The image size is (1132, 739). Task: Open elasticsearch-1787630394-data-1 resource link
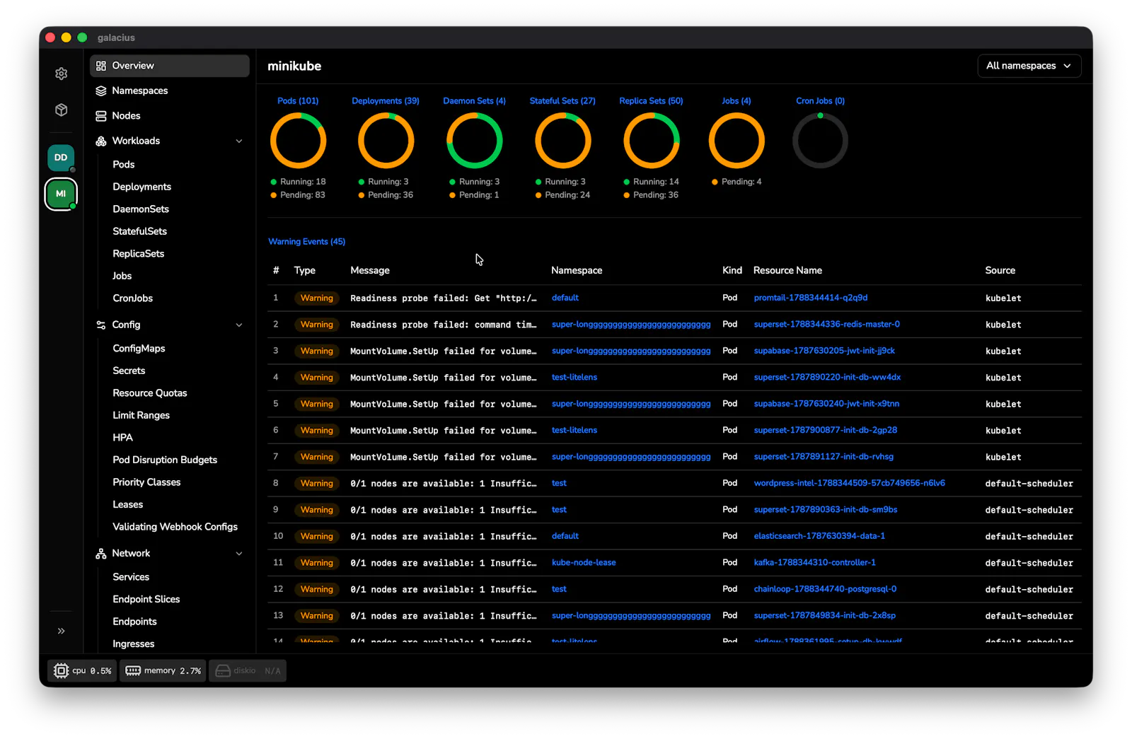[819, 536]
